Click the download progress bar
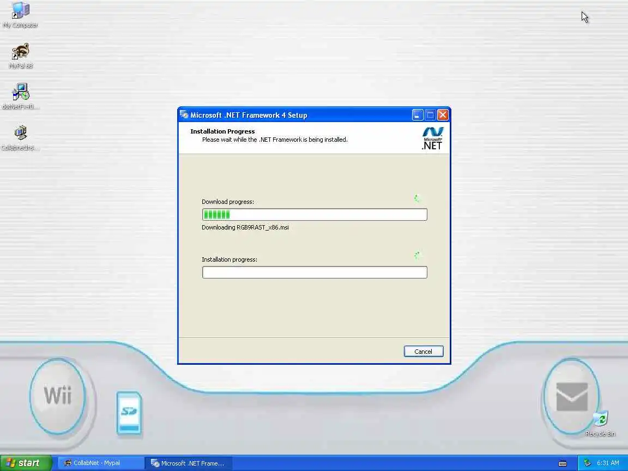This screenshot has width=628, height=471. (315, 214)
